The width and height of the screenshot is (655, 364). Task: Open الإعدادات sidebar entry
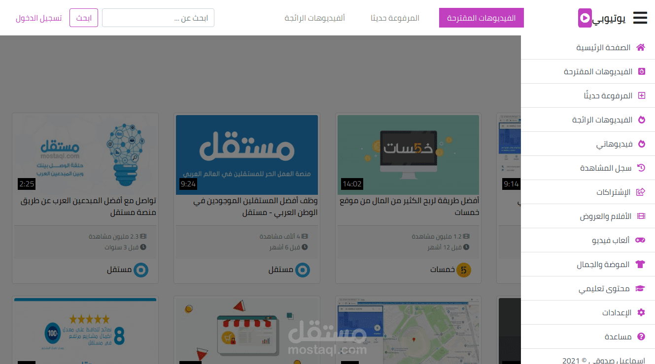588,313
